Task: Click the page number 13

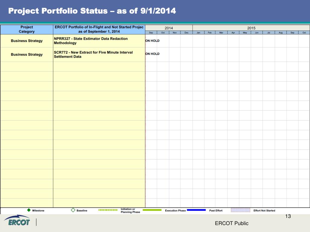Action: point(288,216)
